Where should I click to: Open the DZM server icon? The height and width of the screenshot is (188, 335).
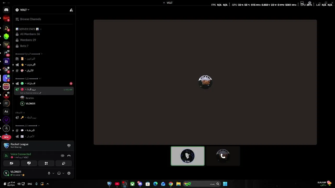pos(6,86)
